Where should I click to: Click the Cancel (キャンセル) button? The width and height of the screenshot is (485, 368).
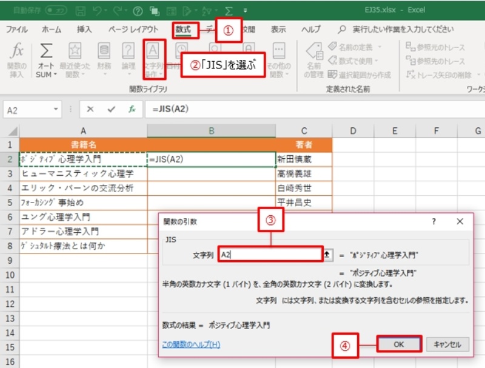447,344
